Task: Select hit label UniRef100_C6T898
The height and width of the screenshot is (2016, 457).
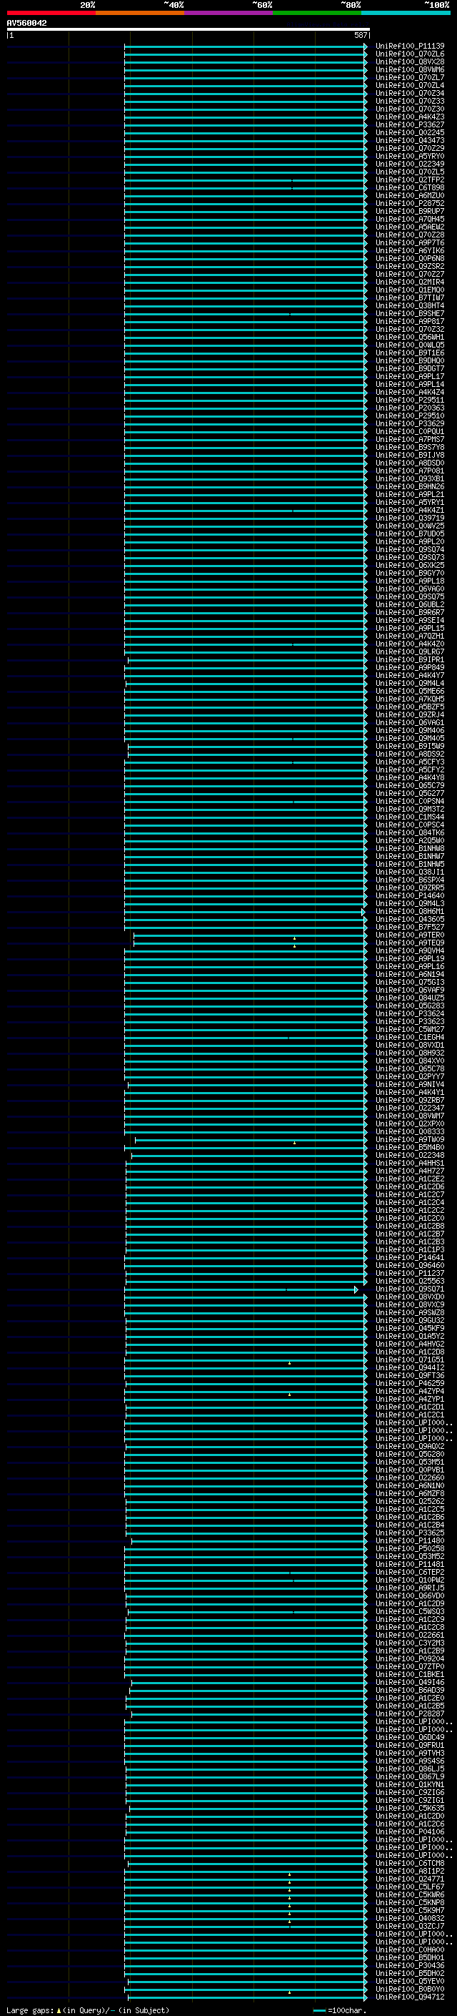Action: (409, 188)
